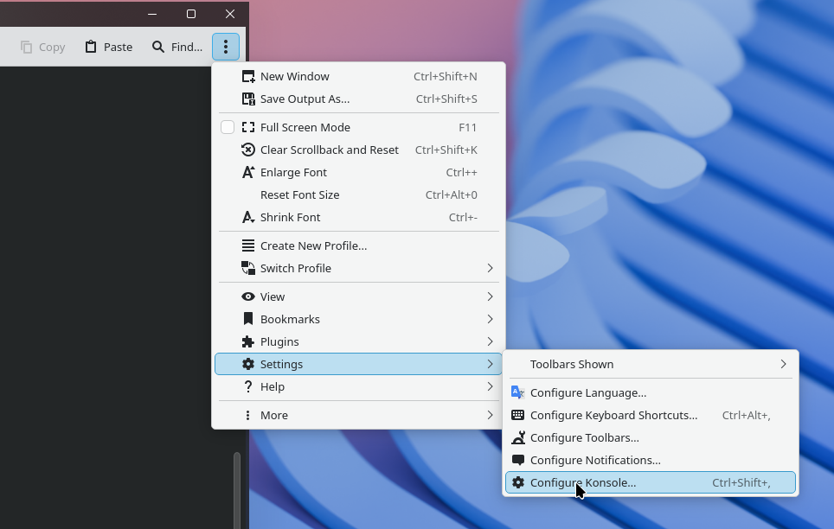This screenshot has height=529, width=834.
Task: Select Configure Keyboard Shortcuts... entry
Action: [651, 415]
